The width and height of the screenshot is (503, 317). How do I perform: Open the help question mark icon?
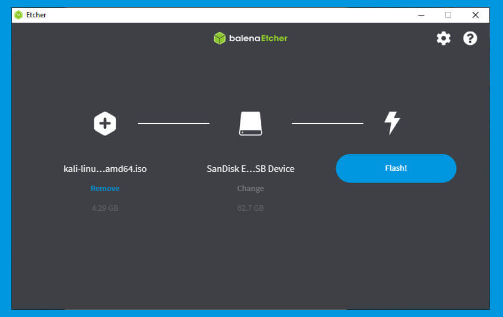pos(470,38)
